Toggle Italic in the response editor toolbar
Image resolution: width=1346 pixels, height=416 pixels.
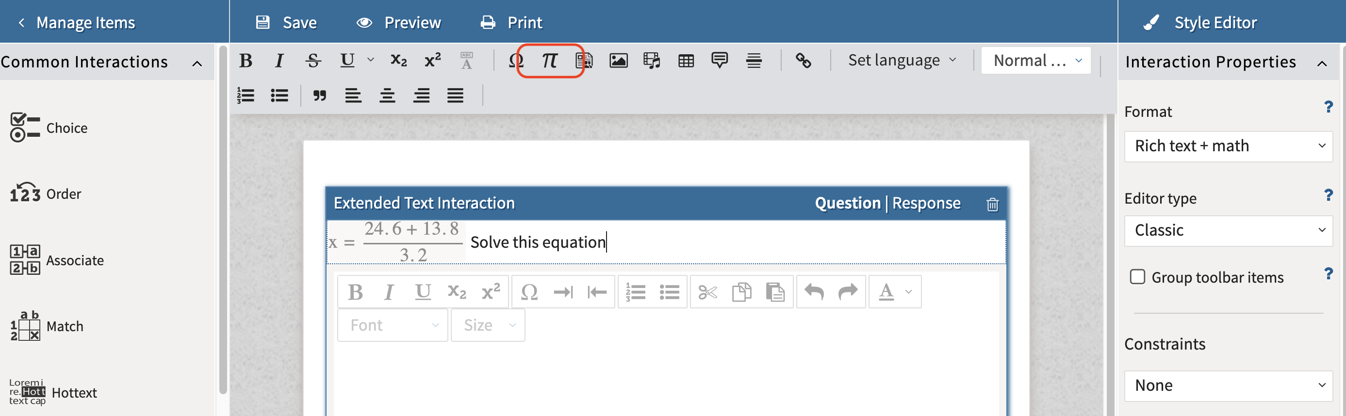tap(389, 292)
